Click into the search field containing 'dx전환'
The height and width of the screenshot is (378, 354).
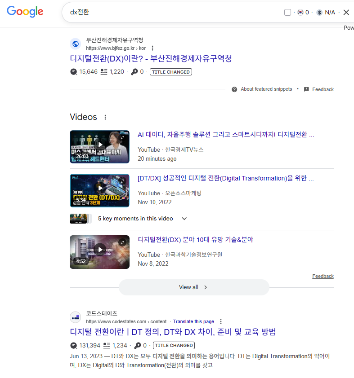[171, 13]
